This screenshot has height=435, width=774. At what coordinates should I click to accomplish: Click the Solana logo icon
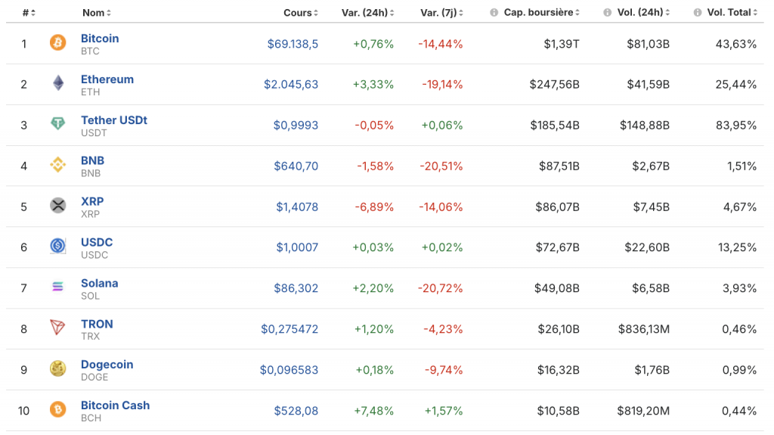pos(58,287)
